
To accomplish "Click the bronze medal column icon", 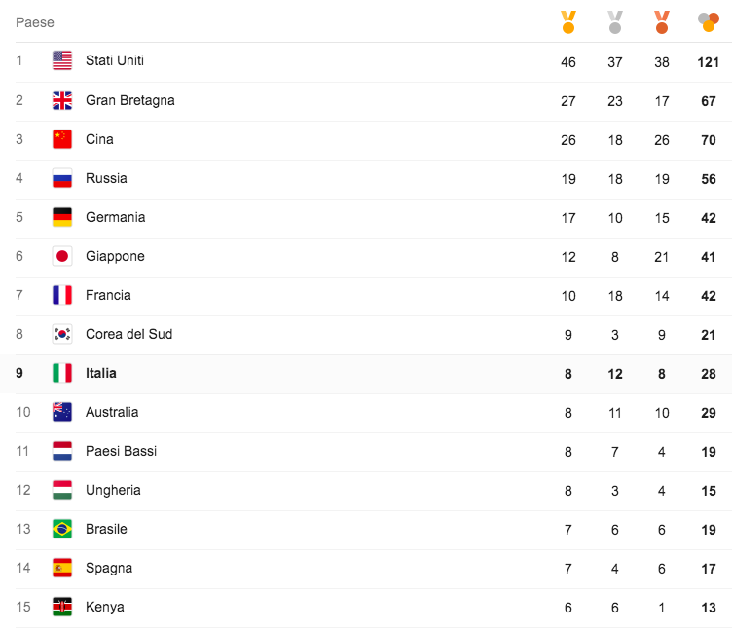I will click(662, 21).
